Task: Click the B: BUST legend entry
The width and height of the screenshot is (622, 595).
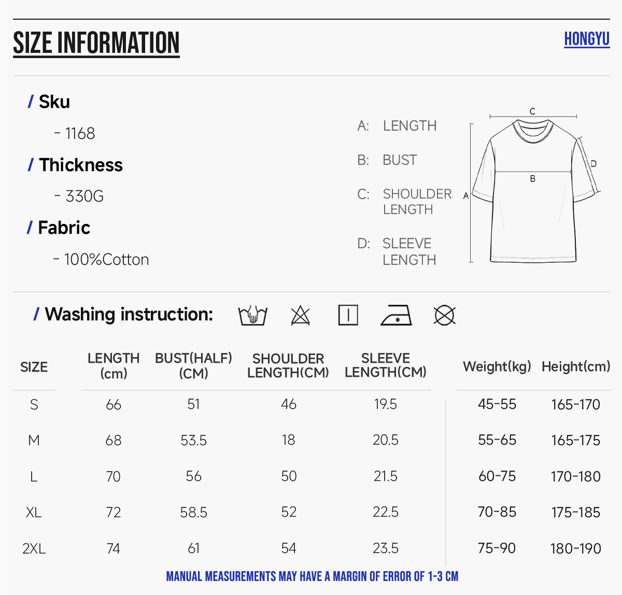Action: click(387, 160)
